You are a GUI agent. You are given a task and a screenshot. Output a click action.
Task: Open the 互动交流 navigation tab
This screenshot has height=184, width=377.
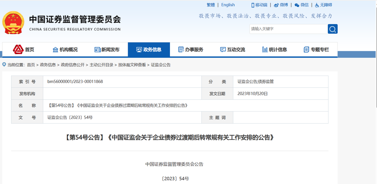point(233,49)
